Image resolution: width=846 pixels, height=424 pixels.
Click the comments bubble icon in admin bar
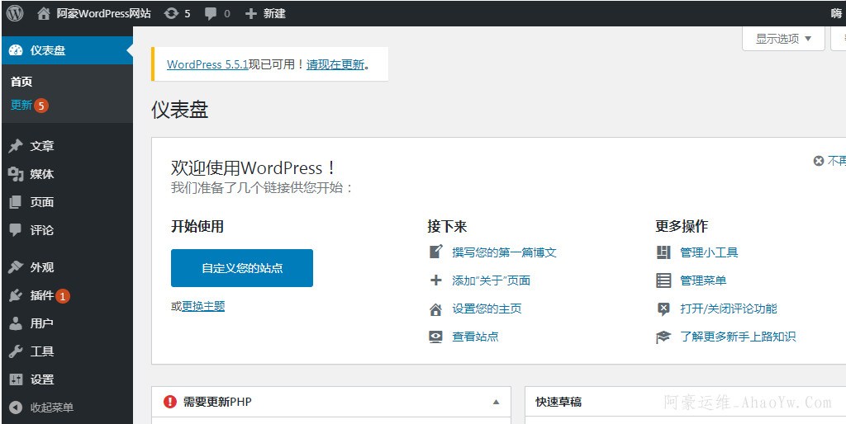click(211, 13)
